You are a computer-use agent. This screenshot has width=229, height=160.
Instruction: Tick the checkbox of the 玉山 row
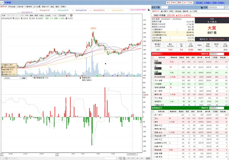pos(153,118)
